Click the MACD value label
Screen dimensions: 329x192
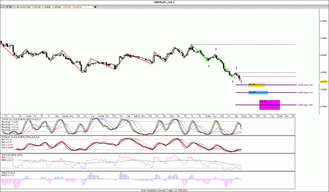tap(8, 176)
